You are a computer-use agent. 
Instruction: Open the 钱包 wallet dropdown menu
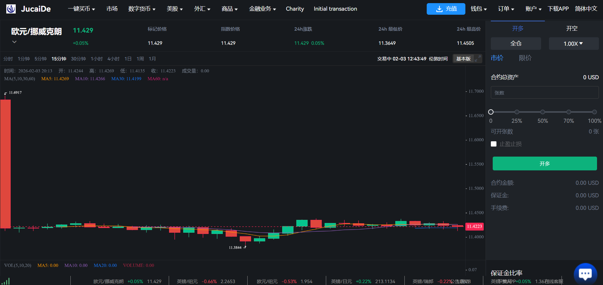[x=478, y=9]
